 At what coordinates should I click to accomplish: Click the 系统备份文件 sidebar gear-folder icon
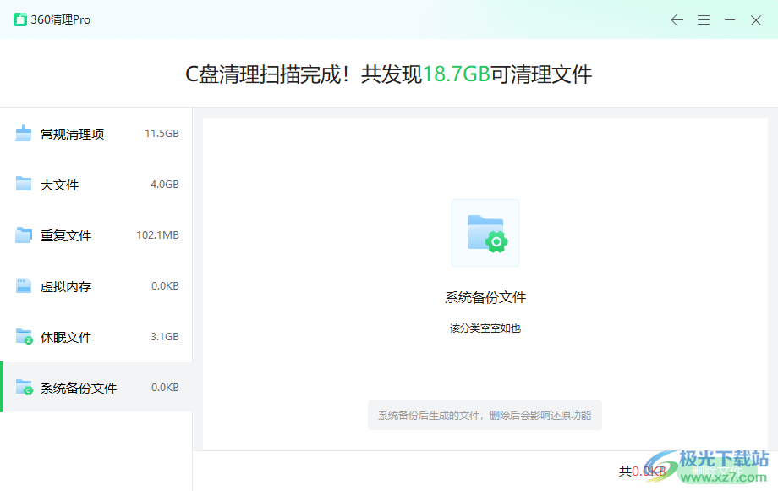(24, 388)
